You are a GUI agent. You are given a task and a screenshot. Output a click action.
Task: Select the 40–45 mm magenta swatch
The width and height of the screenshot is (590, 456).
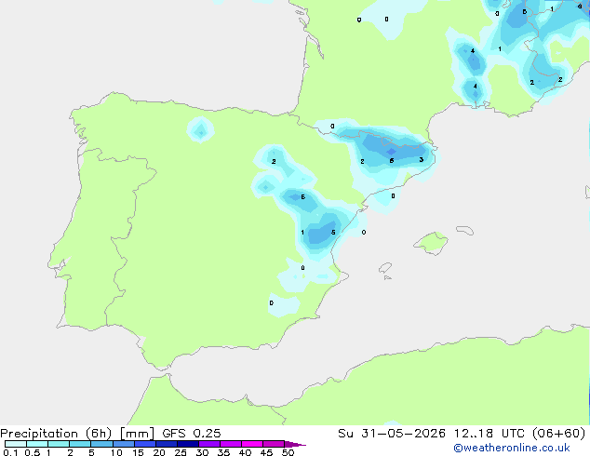click(252, 444)
